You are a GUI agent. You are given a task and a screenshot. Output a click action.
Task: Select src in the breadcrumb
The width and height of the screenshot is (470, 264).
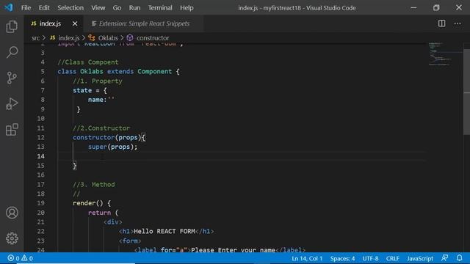(x=35, y=38)
